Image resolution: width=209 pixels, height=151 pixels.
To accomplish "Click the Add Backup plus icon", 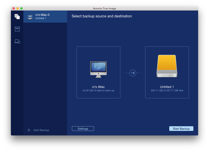I will coord(29,130).
